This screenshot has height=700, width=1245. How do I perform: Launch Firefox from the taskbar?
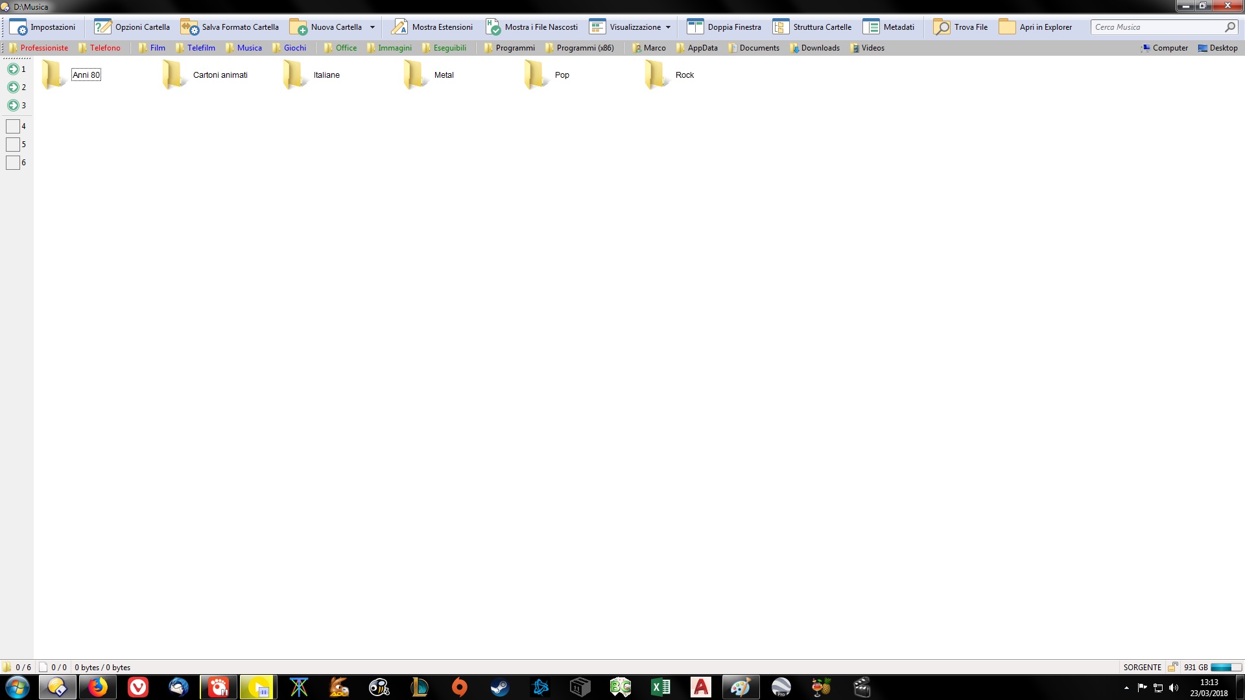98,687
